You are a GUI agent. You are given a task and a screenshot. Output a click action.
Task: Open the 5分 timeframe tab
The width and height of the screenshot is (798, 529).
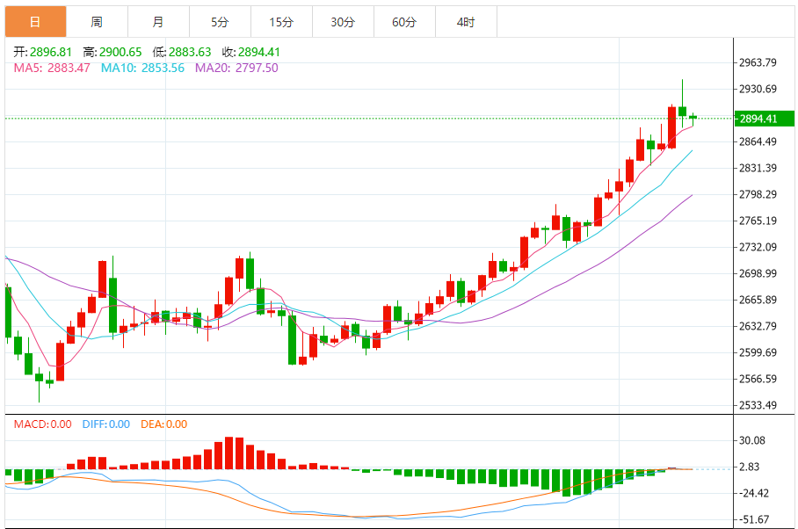(x=220, y=22)
